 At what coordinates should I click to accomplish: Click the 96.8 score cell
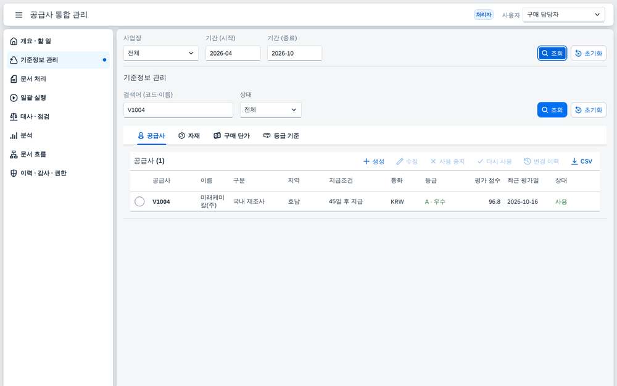coord(495,202)
